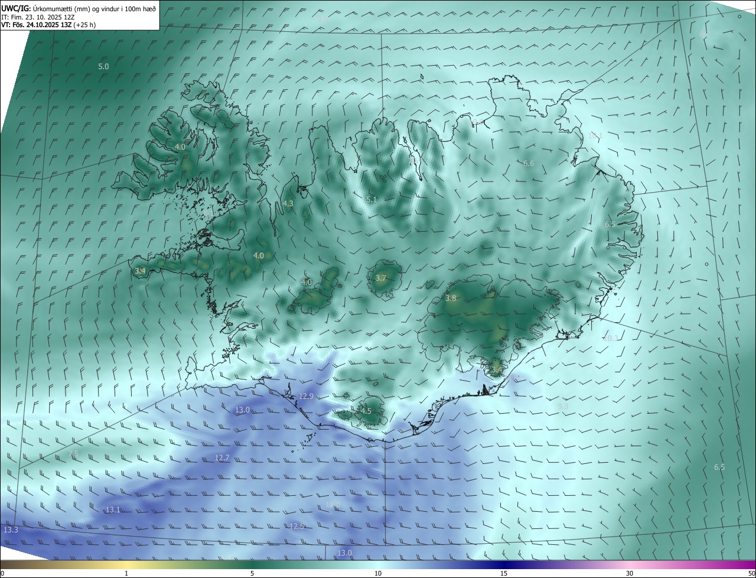Click the 30 tick label on the color scale

point(630,573)
